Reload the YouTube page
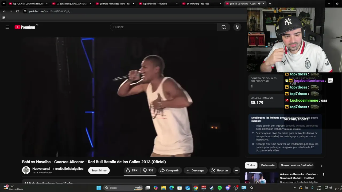The width and height of the screenshot is (342, 192). pos(17,11)
